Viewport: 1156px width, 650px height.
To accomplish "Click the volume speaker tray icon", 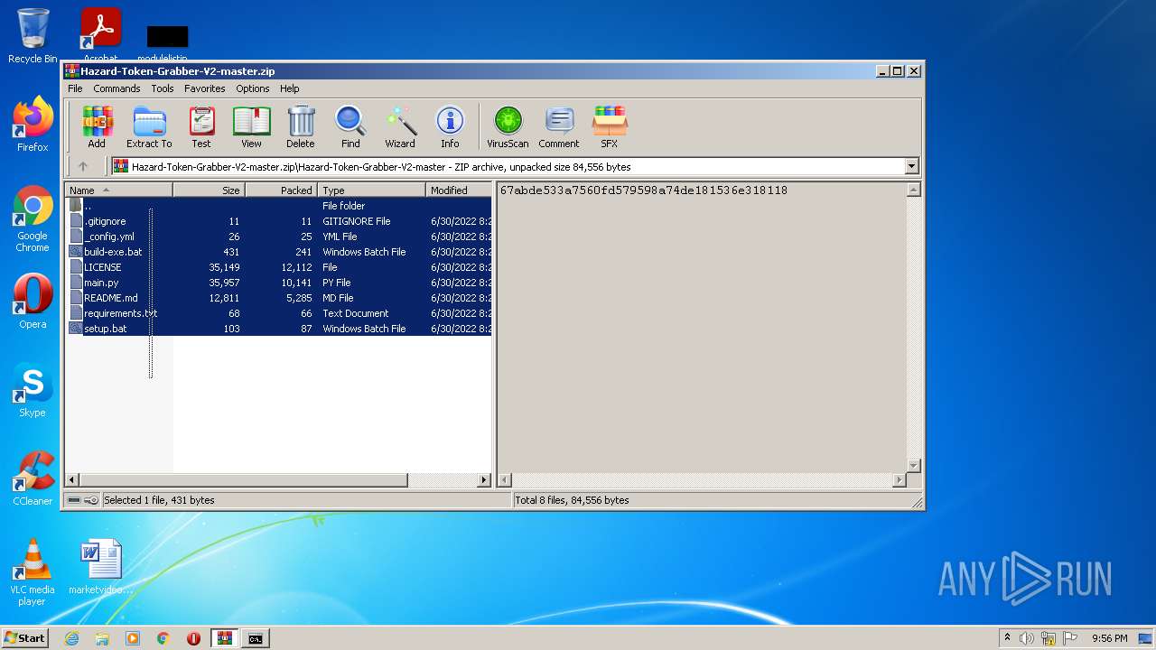I will [x=1027, y=638].
